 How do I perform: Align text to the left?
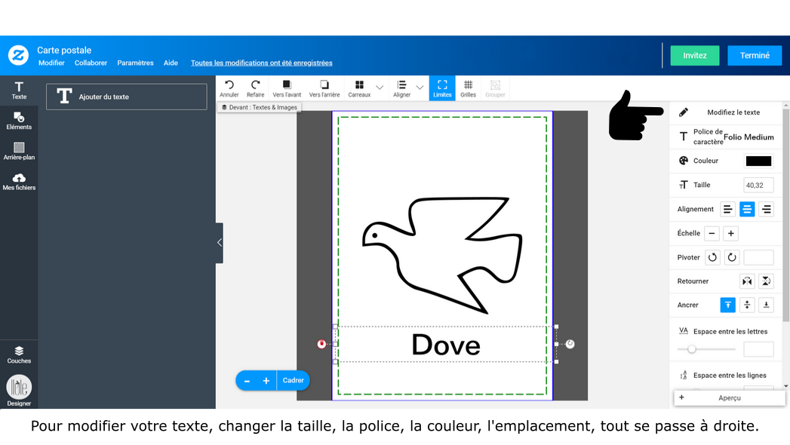[x=727, y=210]
